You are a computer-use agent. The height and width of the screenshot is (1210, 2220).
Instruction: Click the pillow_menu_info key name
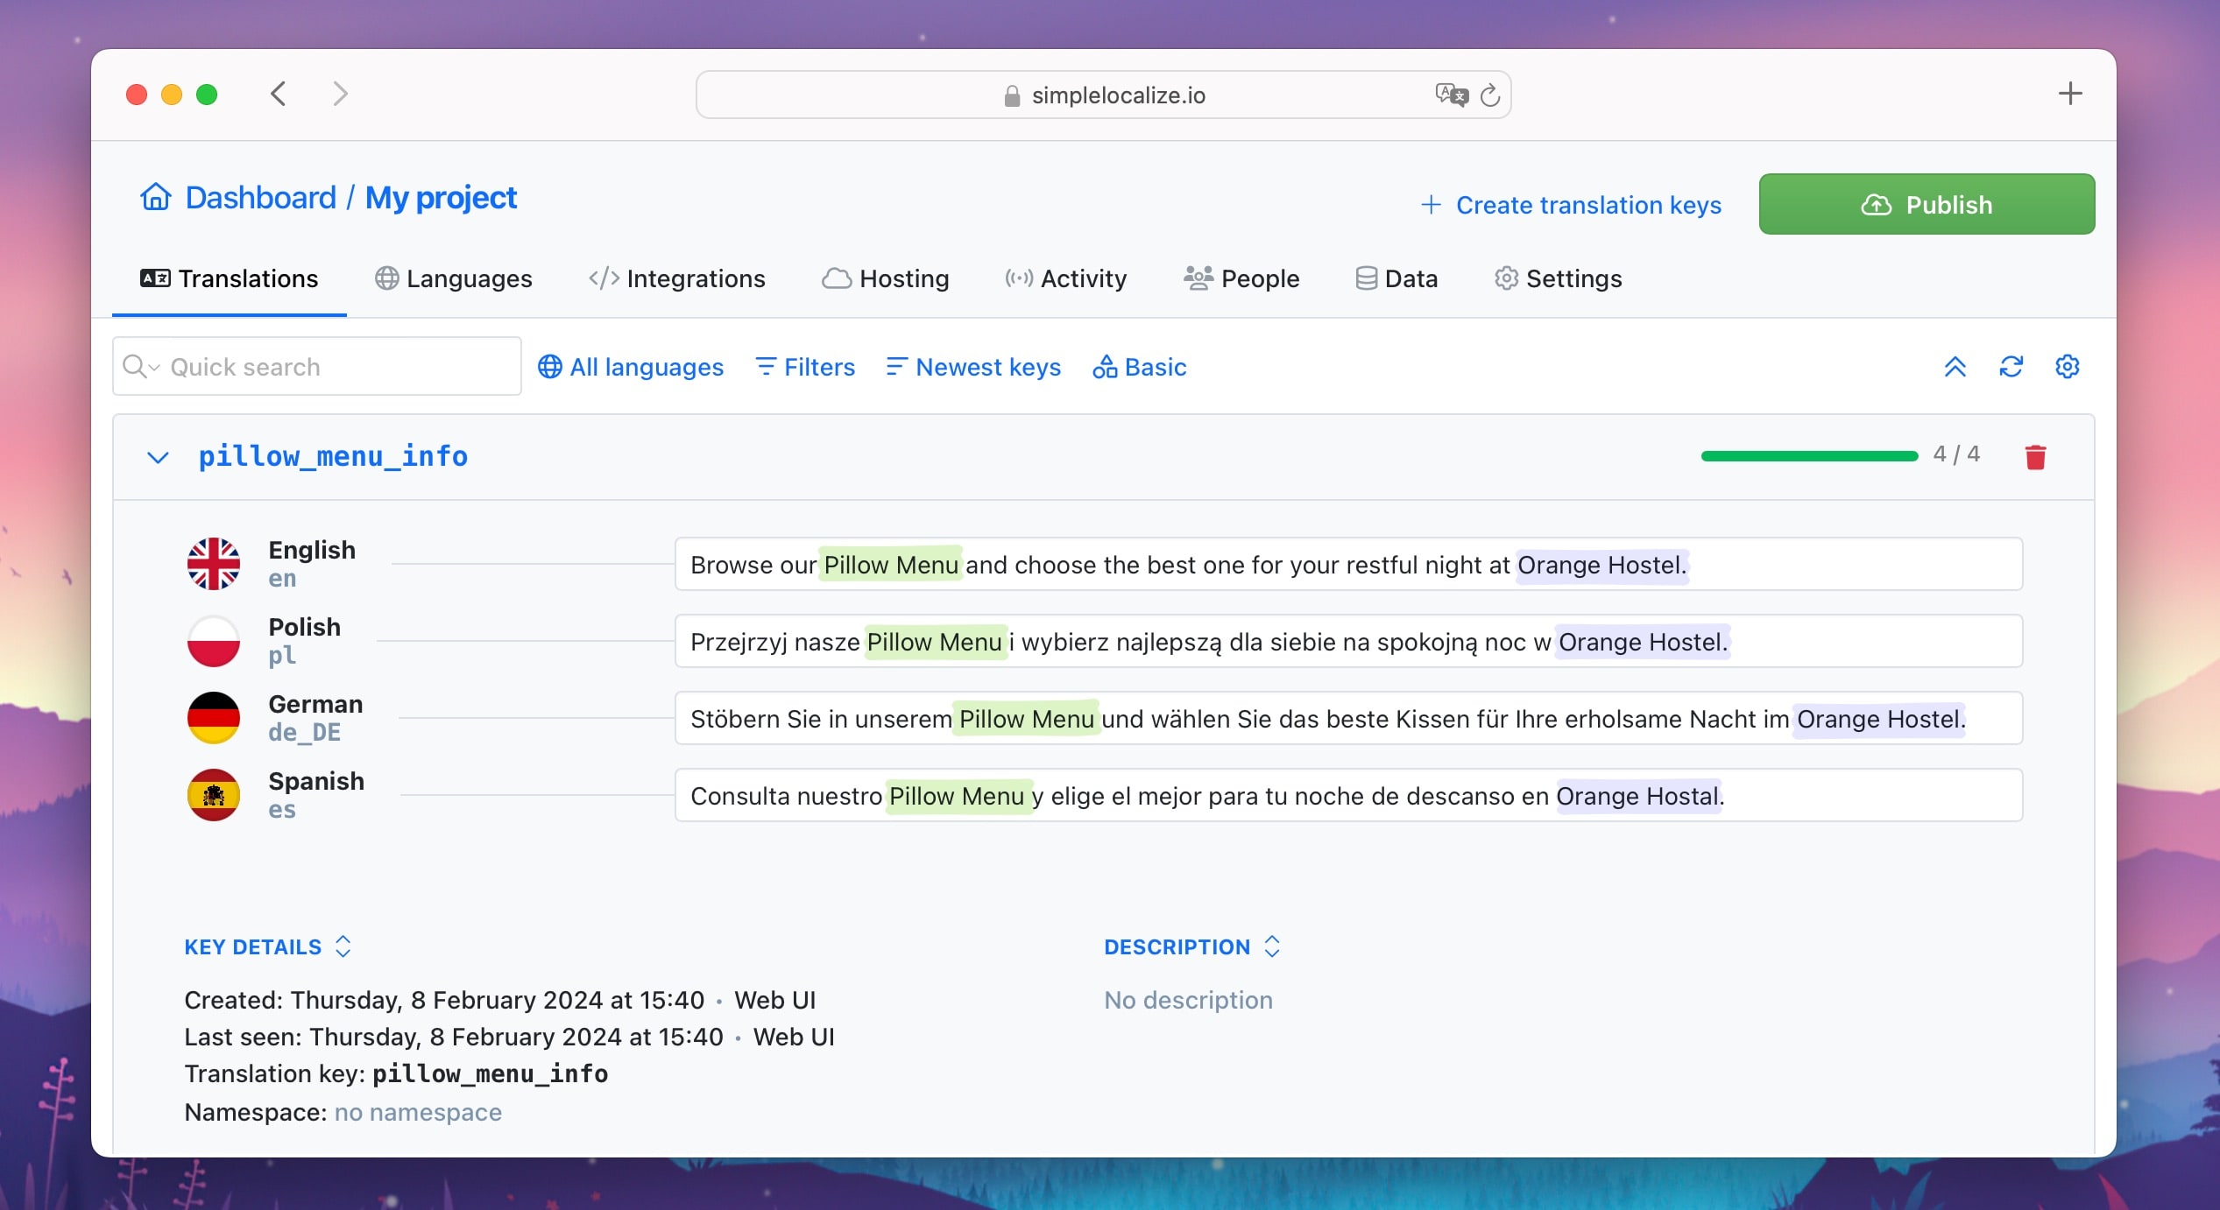tap(333, 456)
